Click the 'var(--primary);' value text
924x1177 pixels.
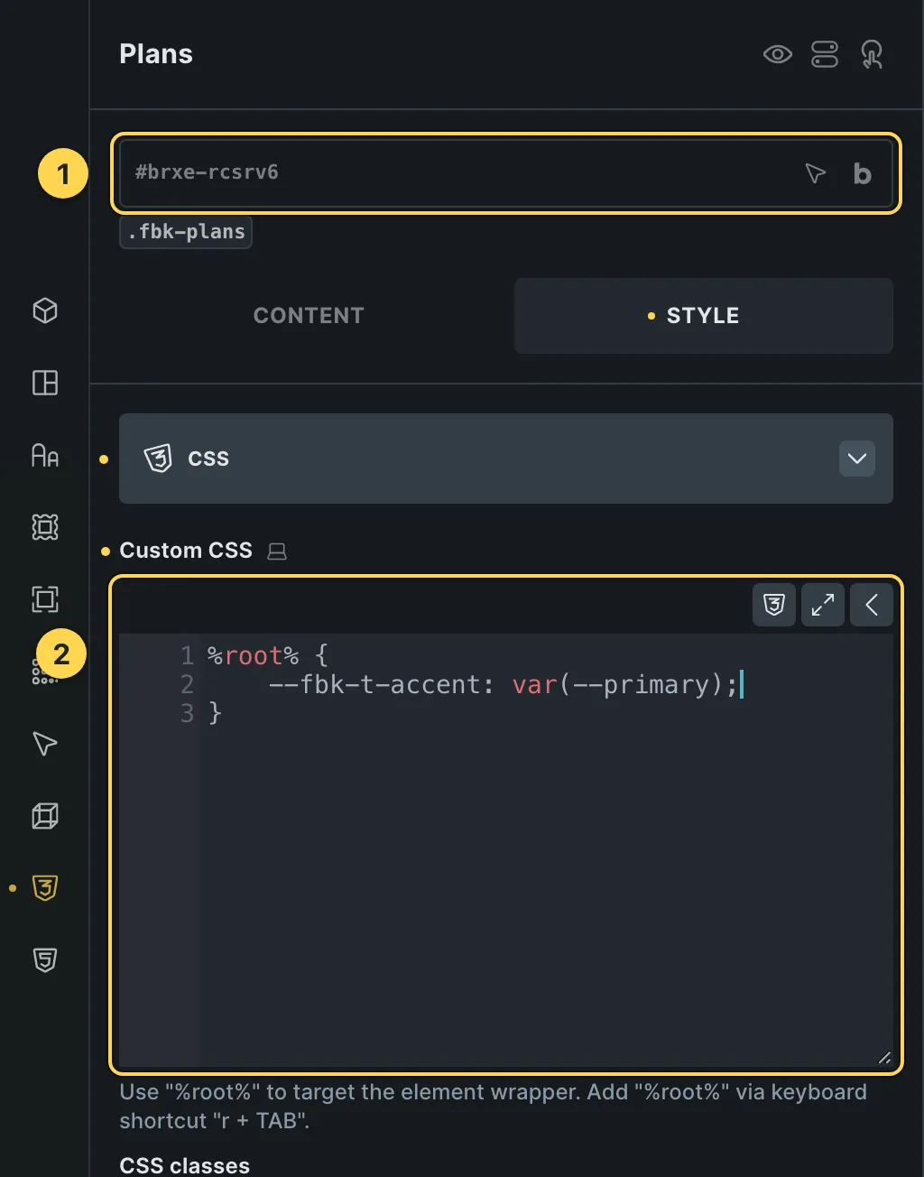(x=625, y=685)
